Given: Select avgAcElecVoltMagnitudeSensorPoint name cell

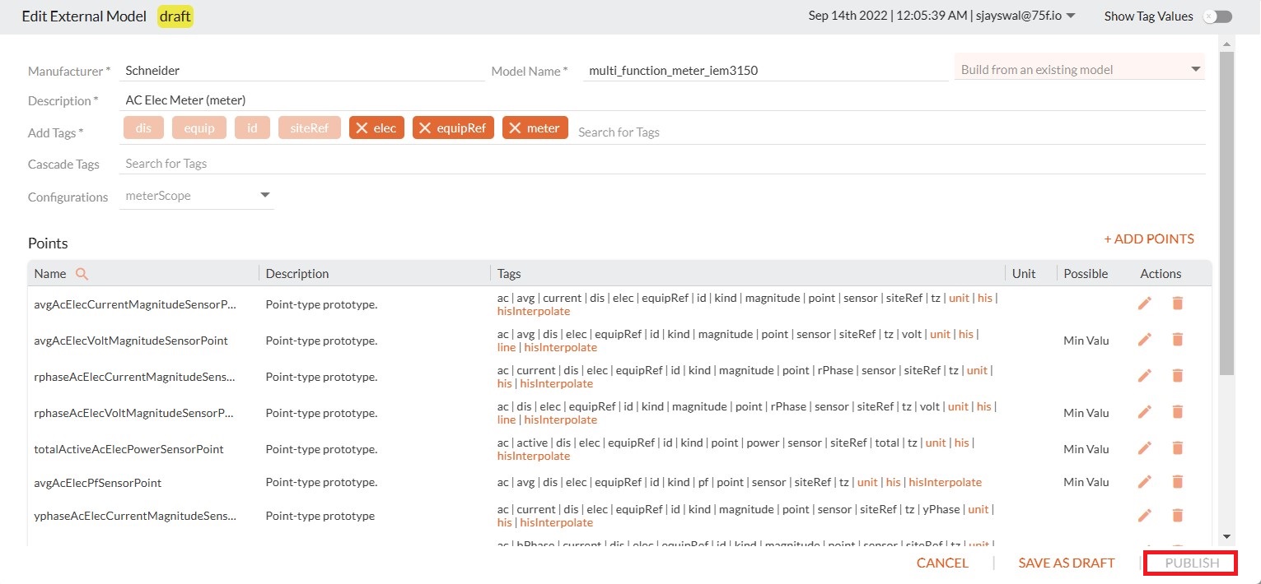Looking at the screenshot, I should coord(131,341).
